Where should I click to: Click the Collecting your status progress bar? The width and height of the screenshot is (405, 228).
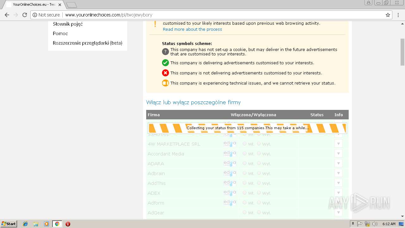pos(247,128)
